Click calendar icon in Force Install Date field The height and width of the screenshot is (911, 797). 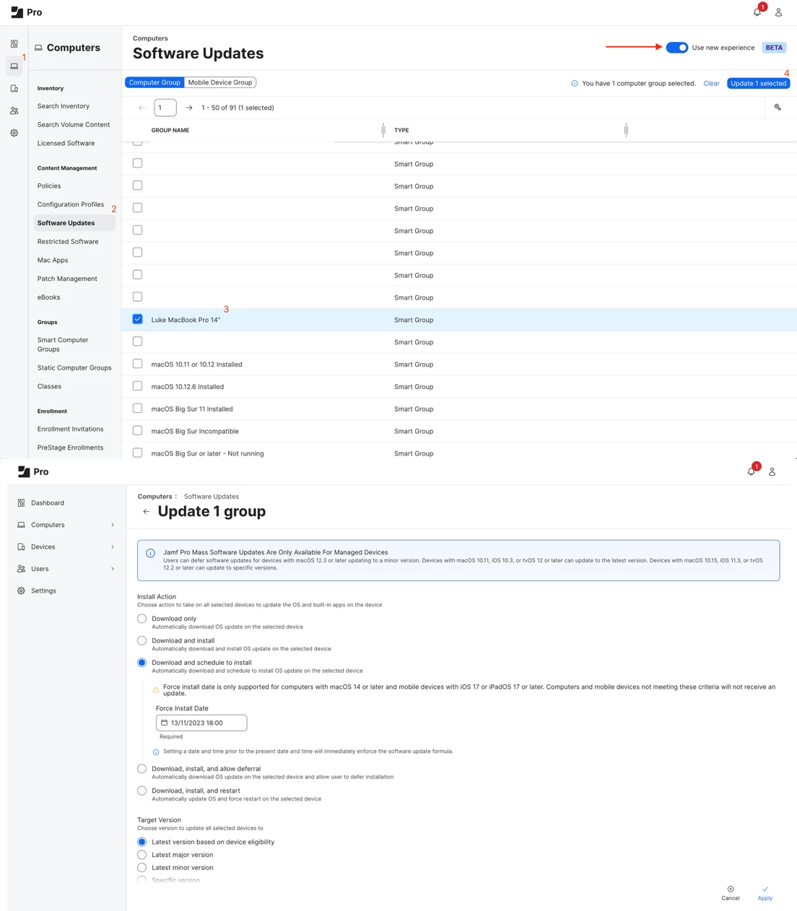click(164, 723)
